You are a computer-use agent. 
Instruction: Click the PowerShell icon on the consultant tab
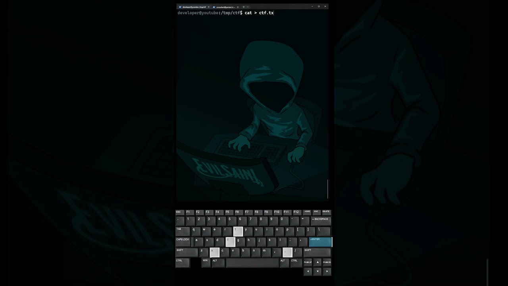(x=214, y=7)
